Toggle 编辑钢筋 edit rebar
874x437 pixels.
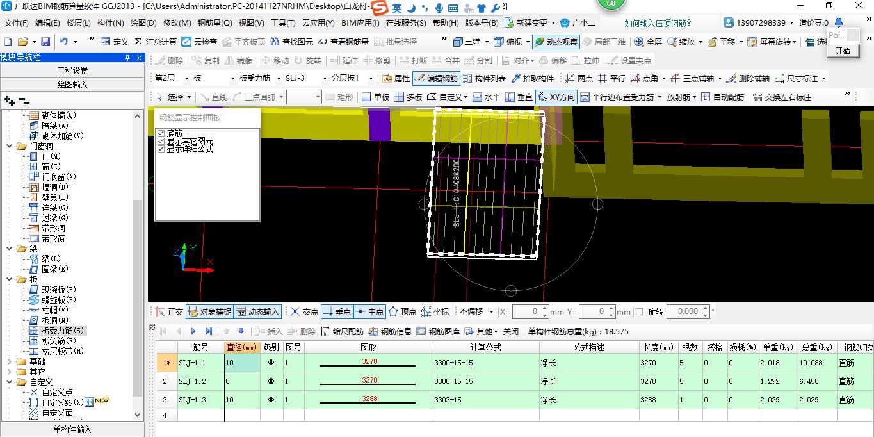click(x=435, y=78)
